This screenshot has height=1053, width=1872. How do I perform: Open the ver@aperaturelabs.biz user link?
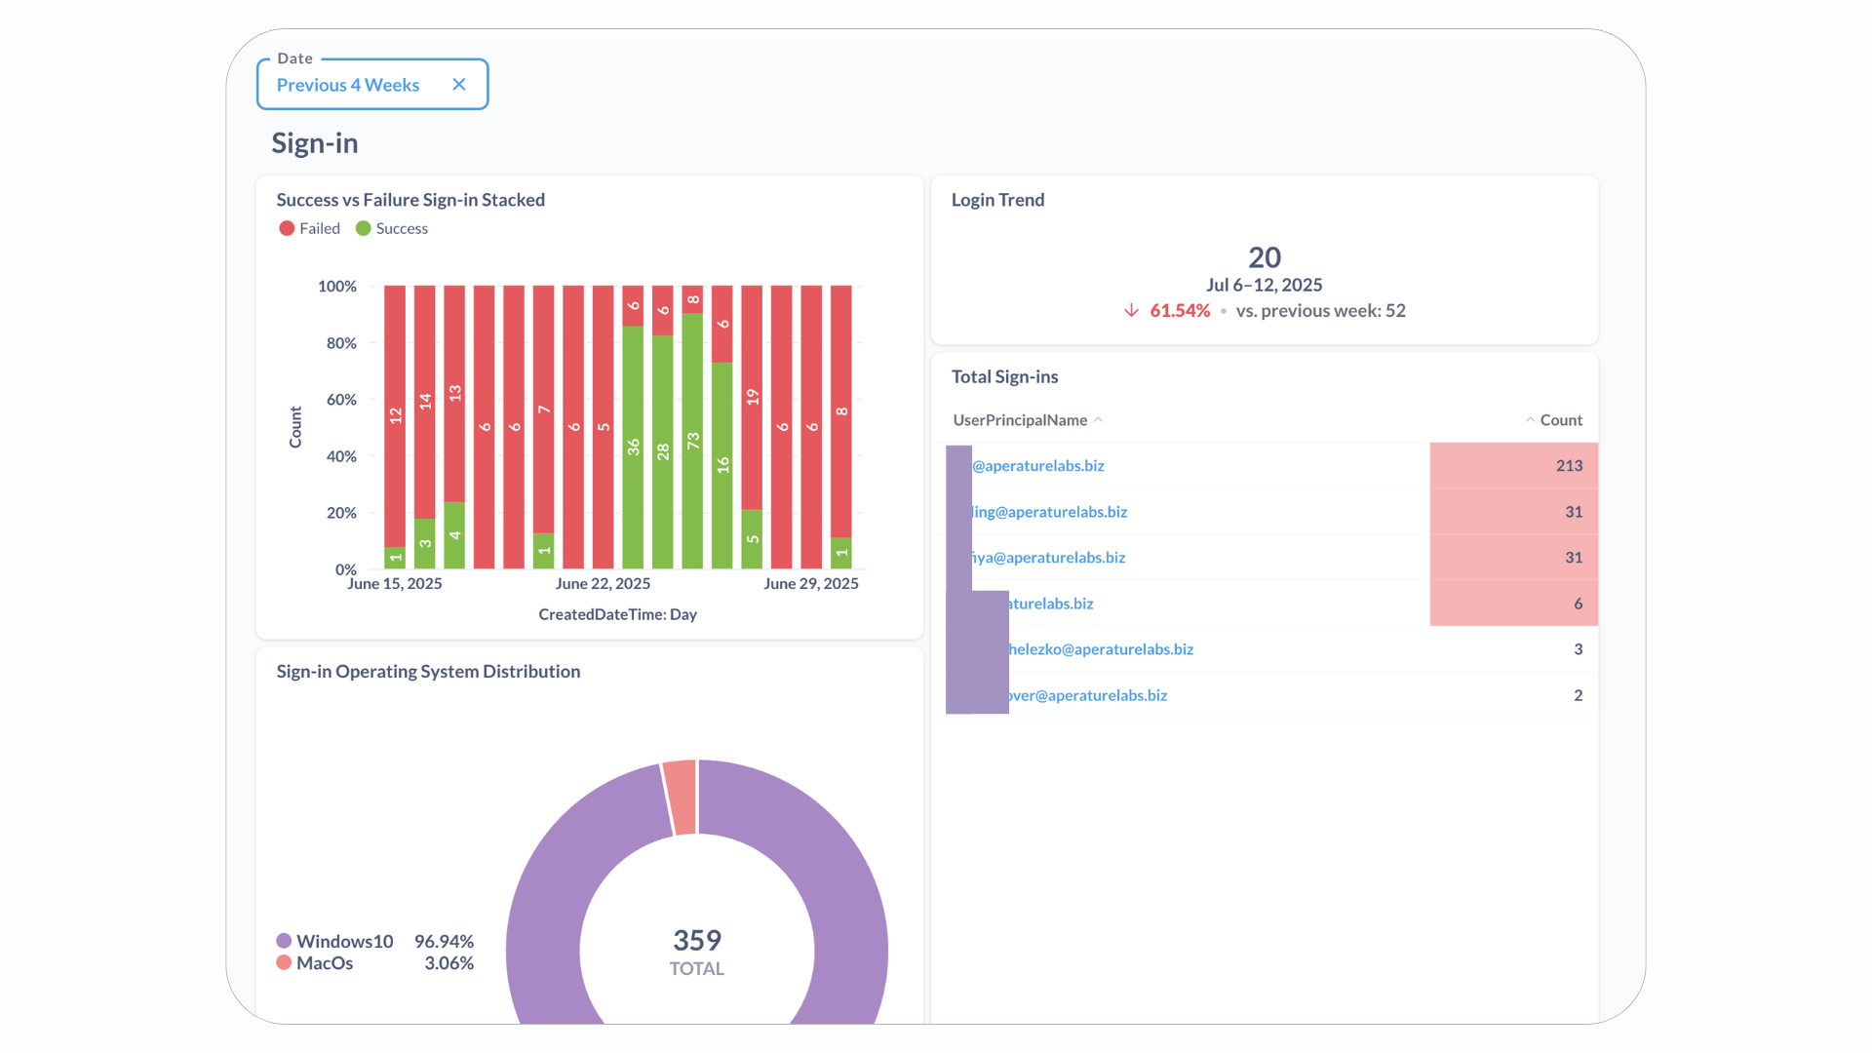[1088, 695]
